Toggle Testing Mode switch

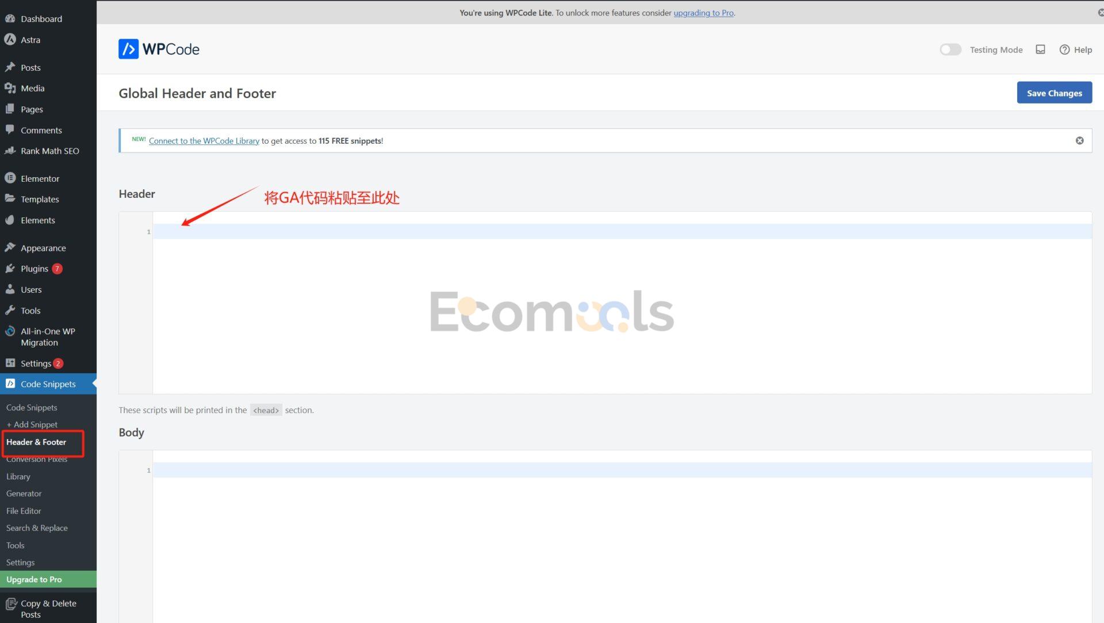point(950,49)
